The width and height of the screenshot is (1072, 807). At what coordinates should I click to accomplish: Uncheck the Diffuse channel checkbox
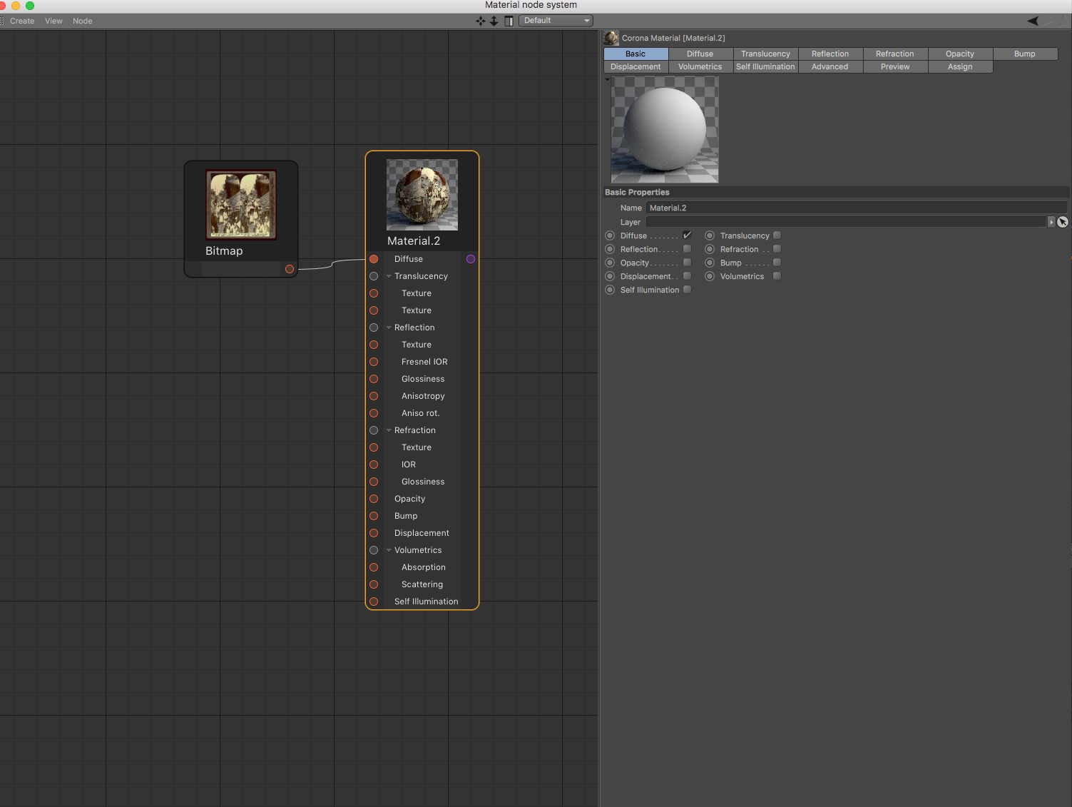click(687, 235)
